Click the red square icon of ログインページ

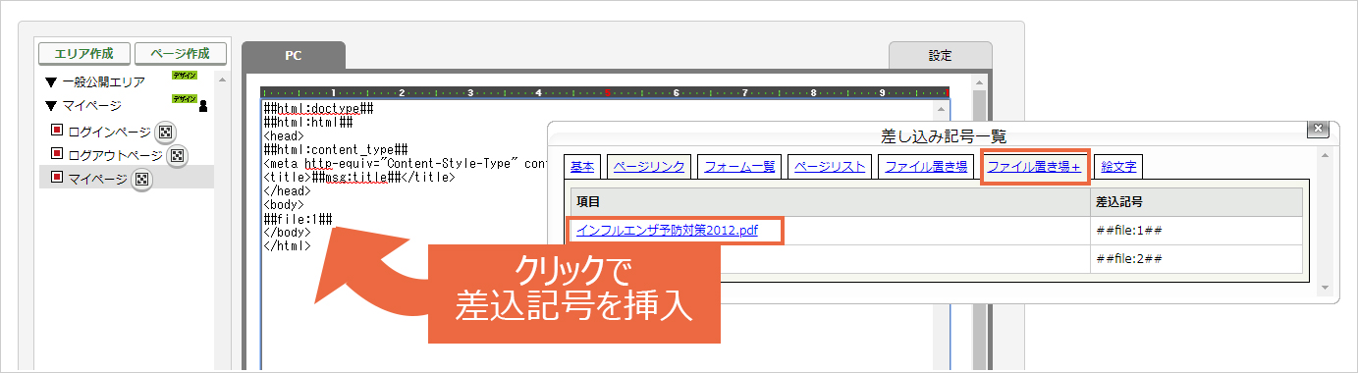coord(57,131)
